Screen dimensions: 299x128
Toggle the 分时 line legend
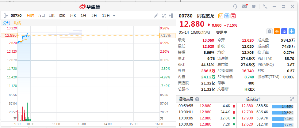(x=7, y=23)
